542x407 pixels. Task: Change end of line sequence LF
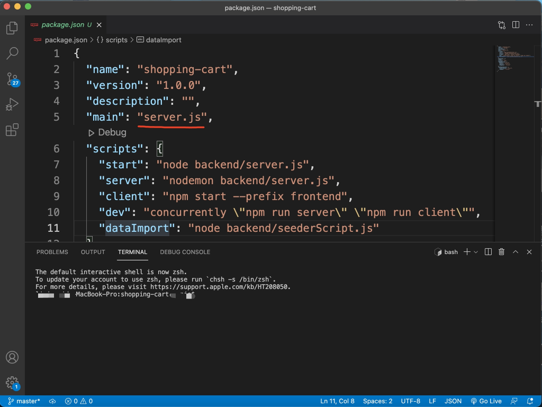pyautogui.click(x=432, y=401)
